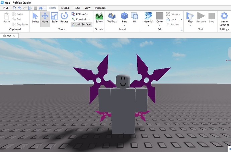
Task: Click the Duplicate button
Action: 20,24
